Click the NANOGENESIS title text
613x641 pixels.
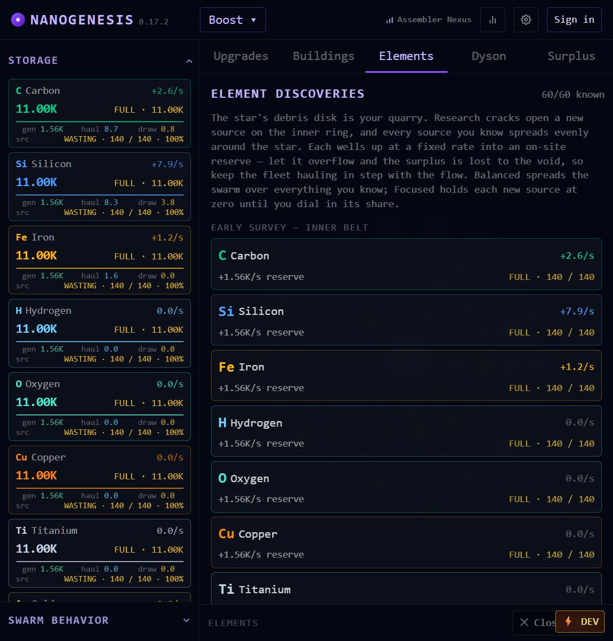82,19
